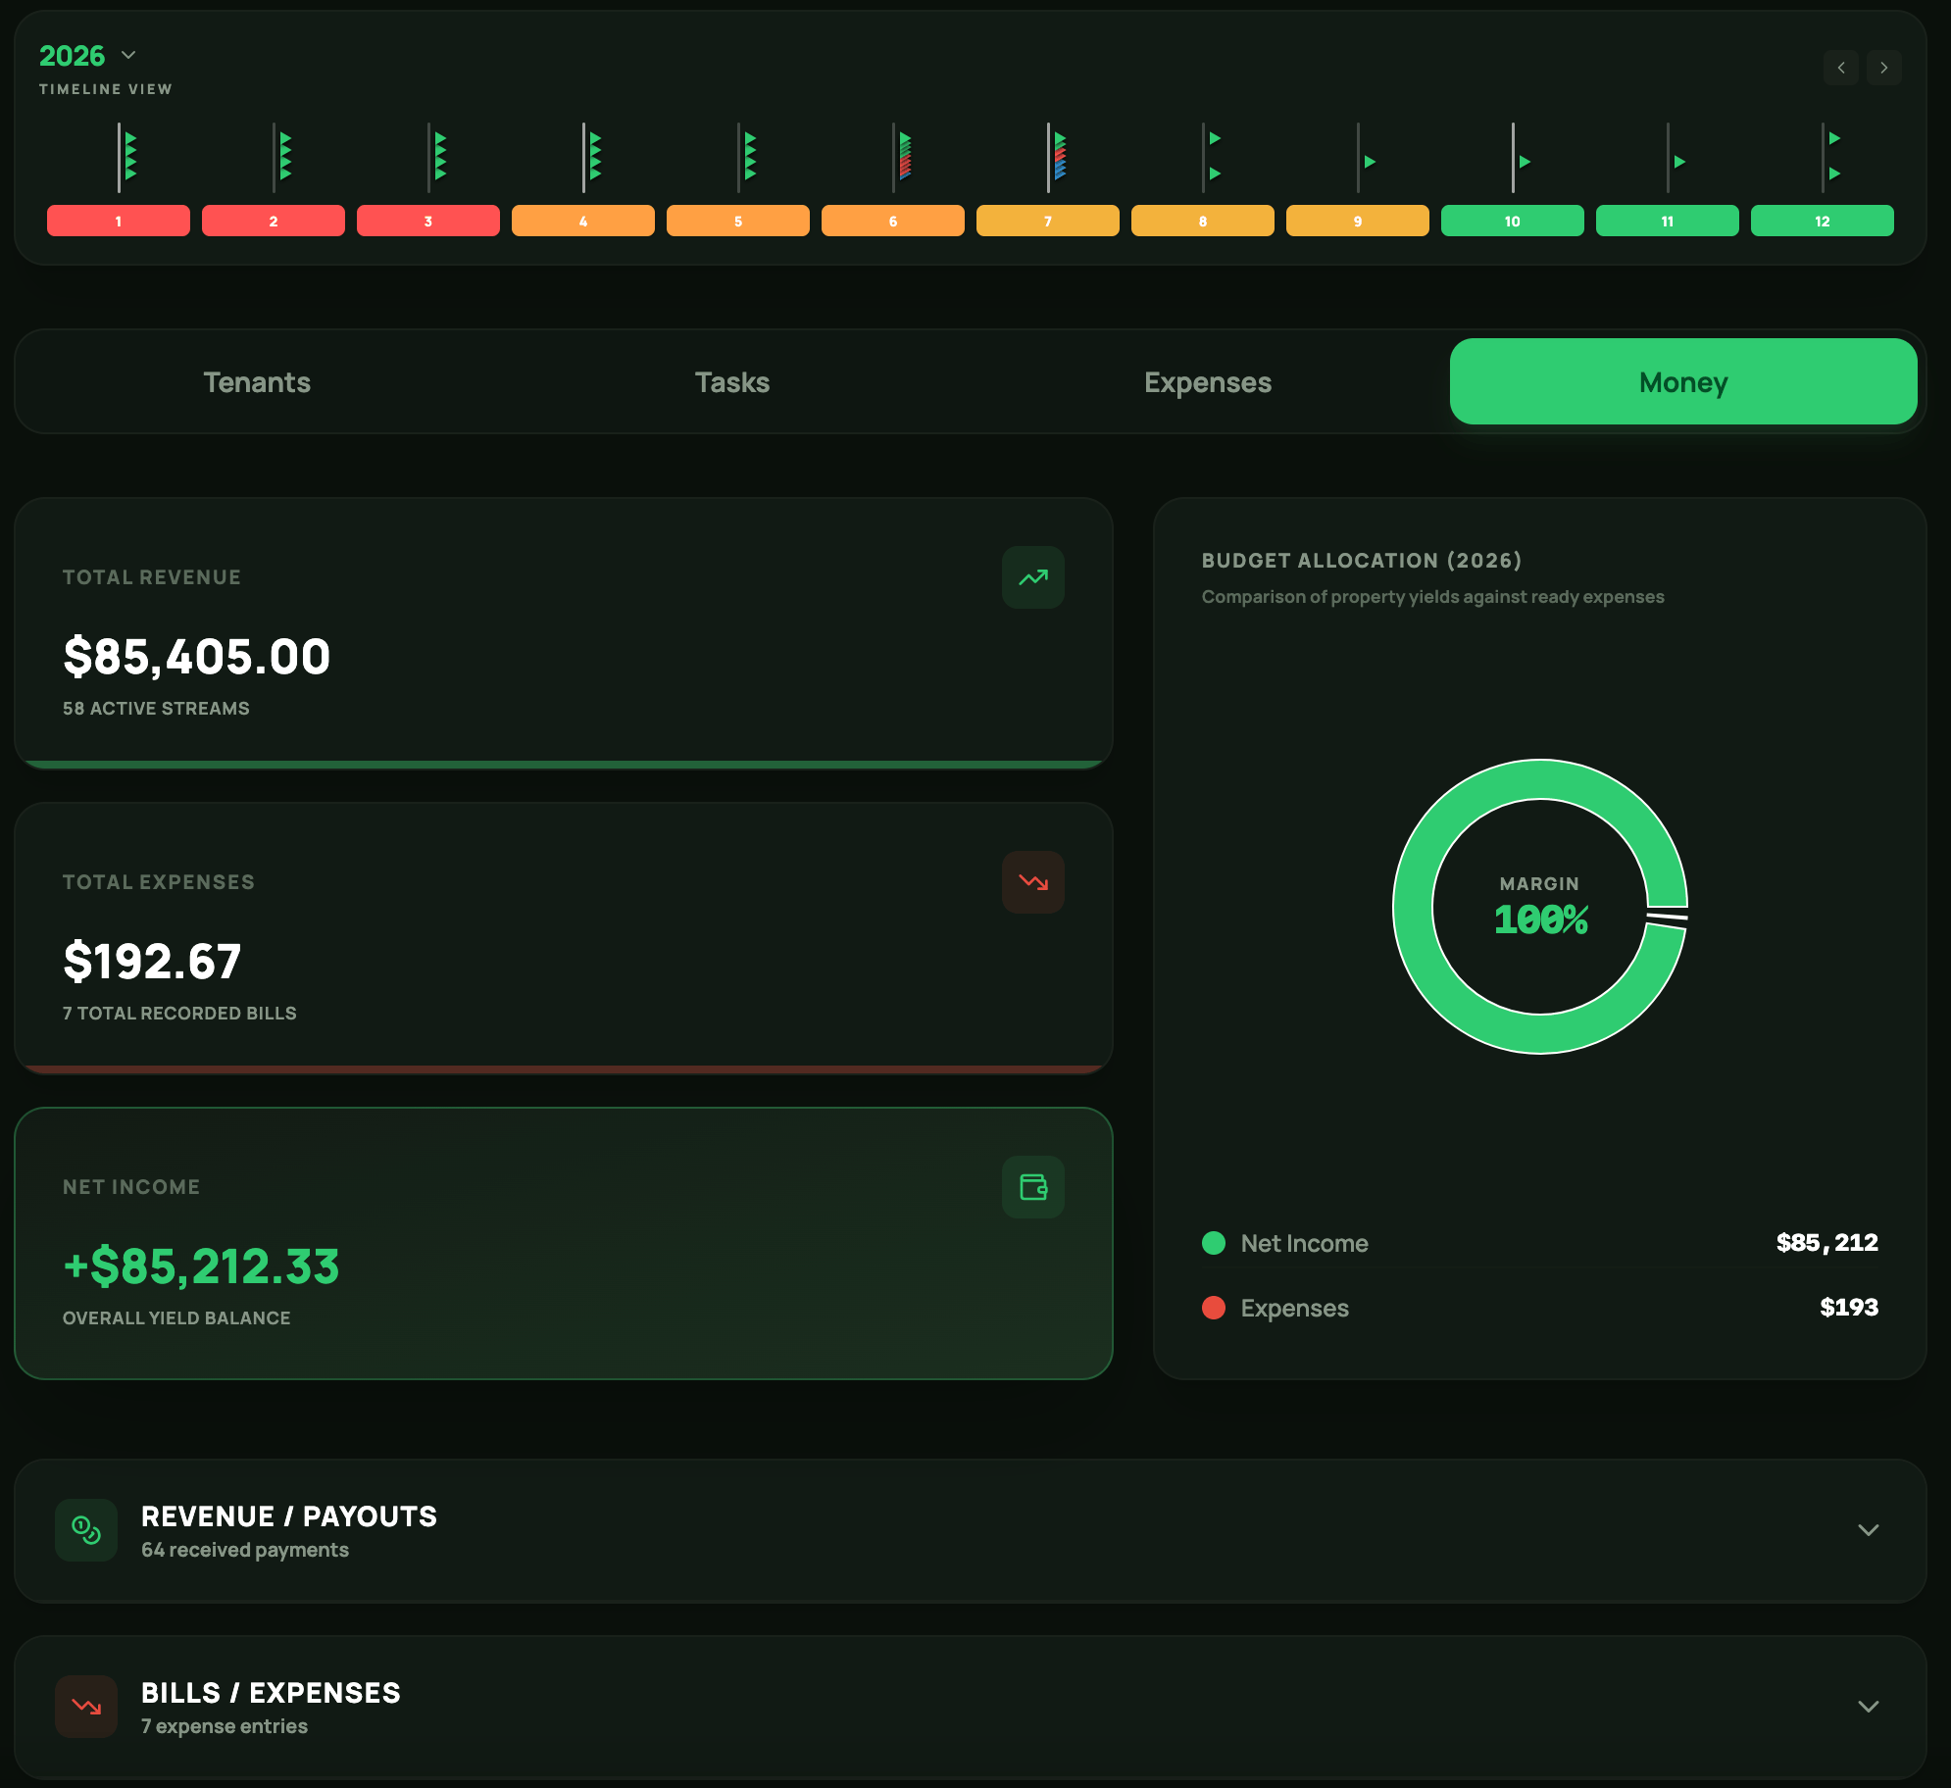Switch to the Expenses tab

point(1208,382)
